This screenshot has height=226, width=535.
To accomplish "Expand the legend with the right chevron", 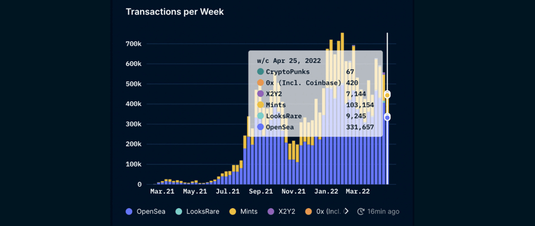I will (x=347, y=211).
